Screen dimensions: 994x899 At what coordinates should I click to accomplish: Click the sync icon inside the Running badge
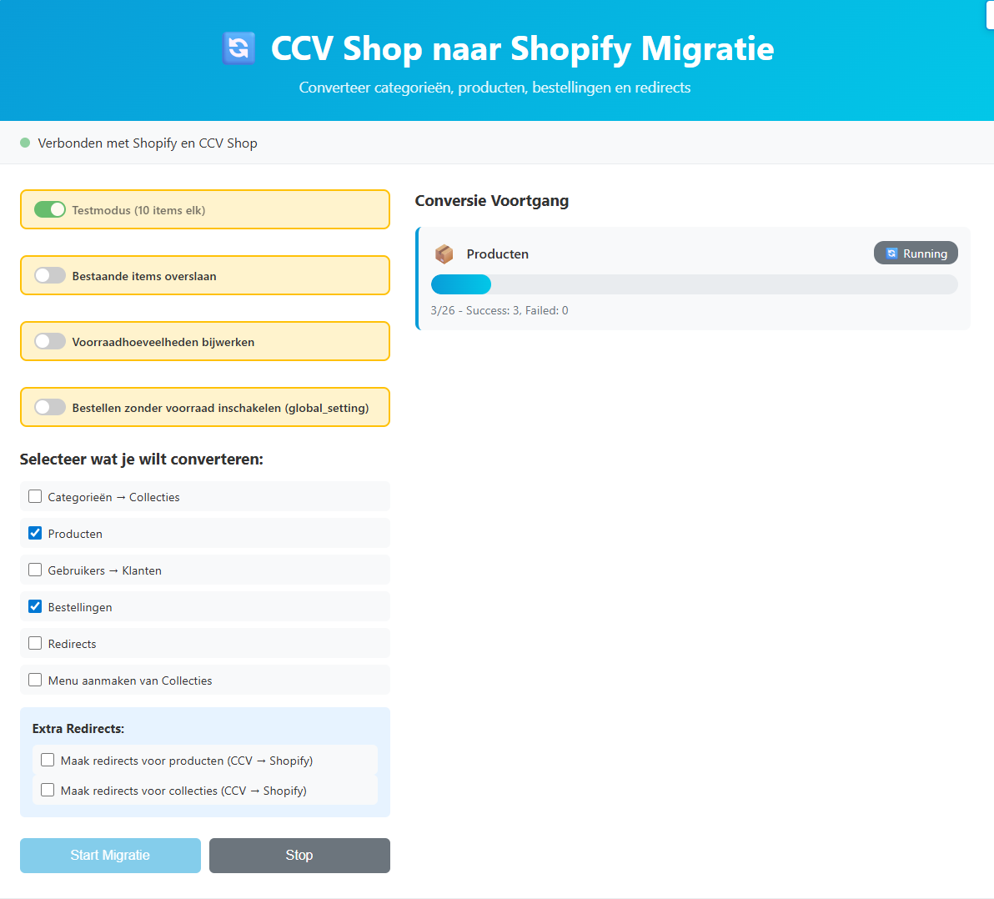pos(891,253)
